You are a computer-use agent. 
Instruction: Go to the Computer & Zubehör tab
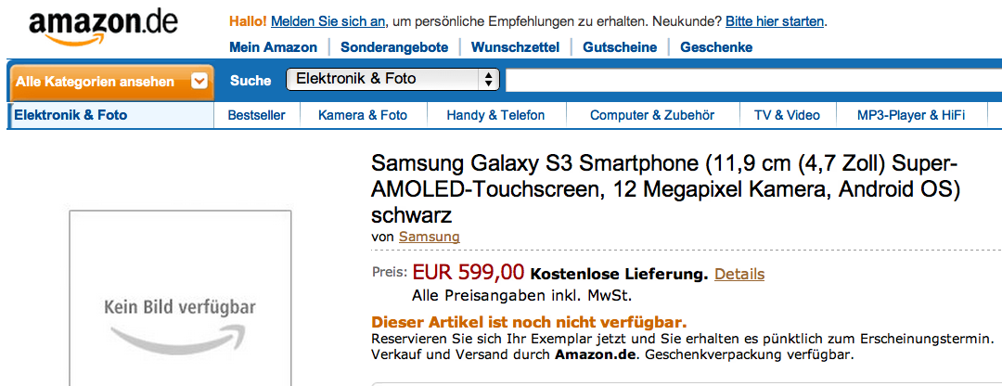(x=652, y=116)
